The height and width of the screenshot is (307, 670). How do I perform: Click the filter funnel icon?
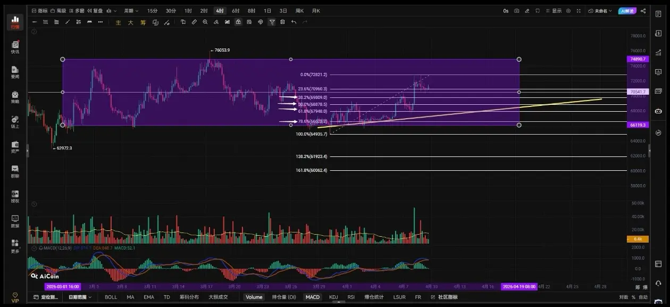click(272, 22)
